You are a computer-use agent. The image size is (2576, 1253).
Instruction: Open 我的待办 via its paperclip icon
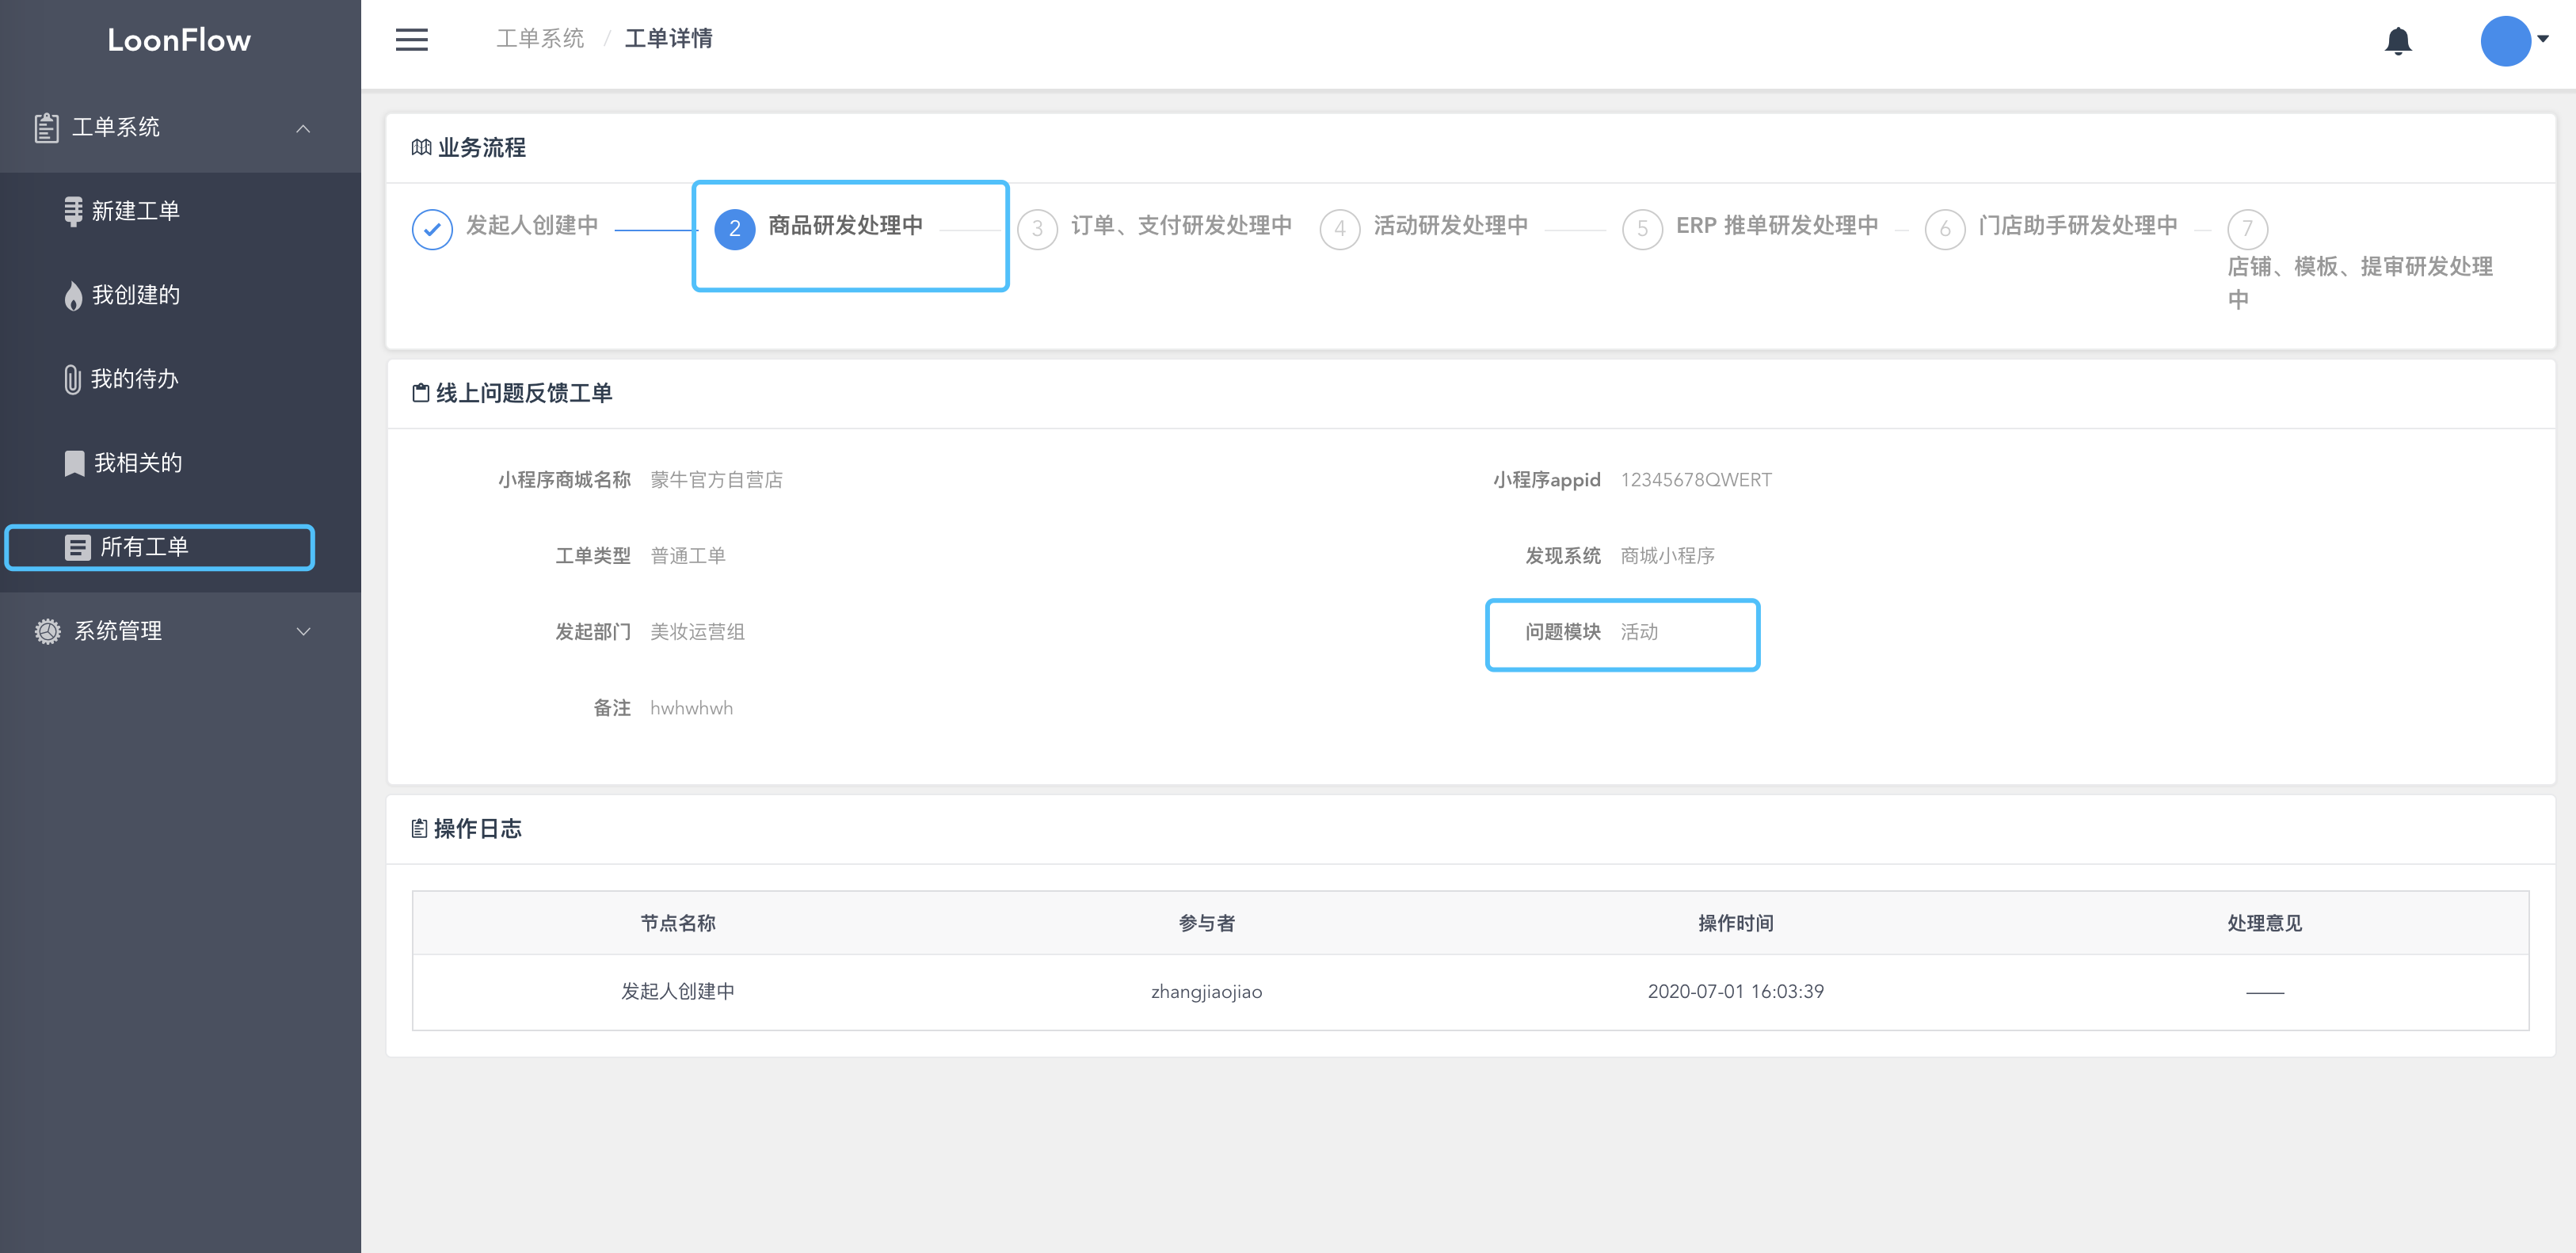(73, 379)
